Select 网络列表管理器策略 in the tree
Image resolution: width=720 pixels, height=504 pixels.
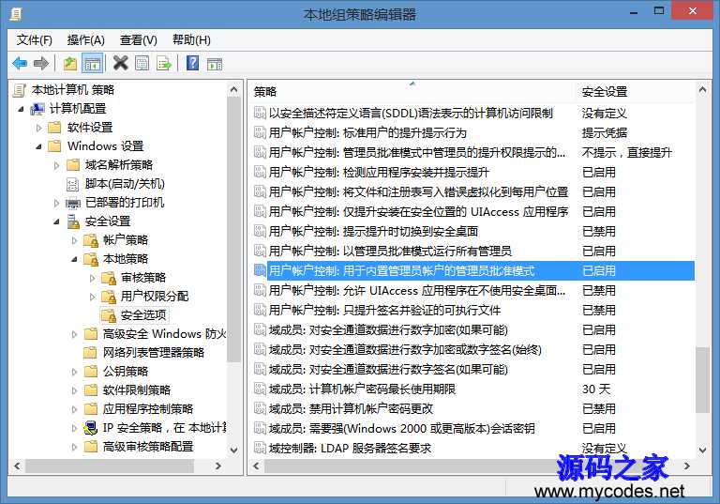pos(154,353)
